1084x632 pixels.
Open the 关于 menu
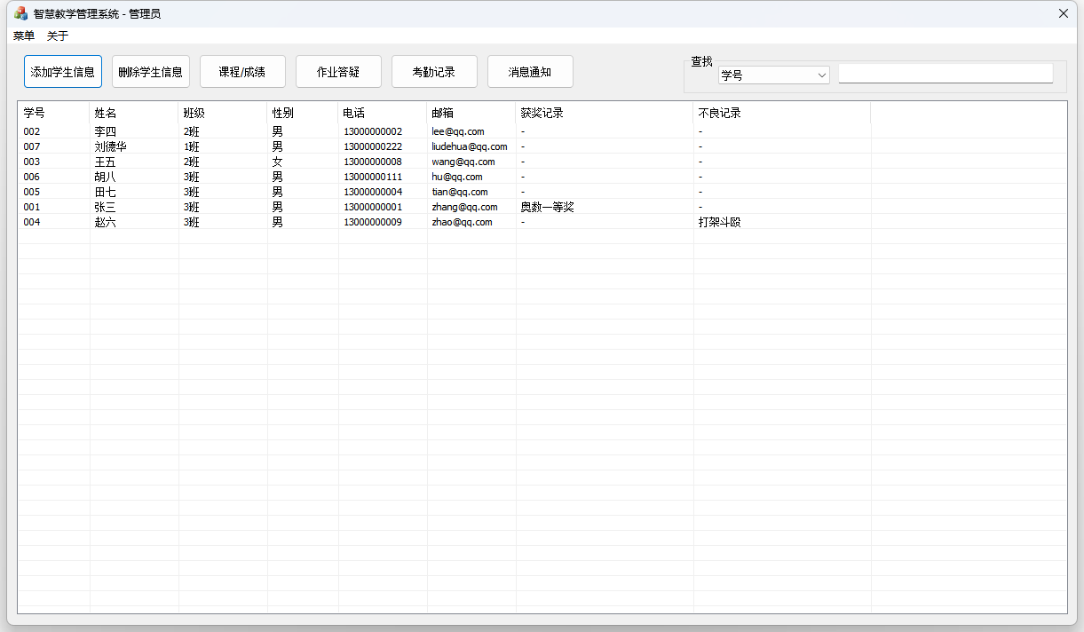point(57,36)
